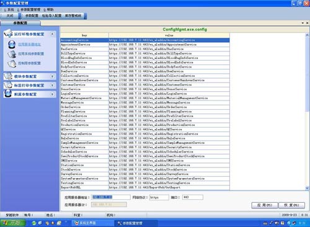Image resolution: width=310 pixels, height=227 pixels.
Task: Open the 参数配置管理 menu
Action: coord(29,10)
